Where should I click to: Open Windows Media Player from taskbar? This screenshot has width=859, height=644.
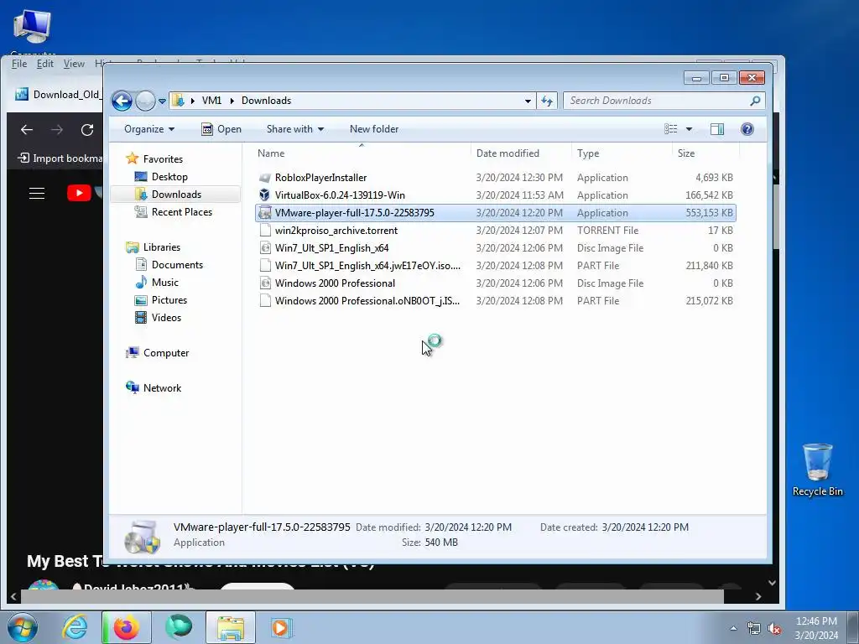(x=282, y=627)
